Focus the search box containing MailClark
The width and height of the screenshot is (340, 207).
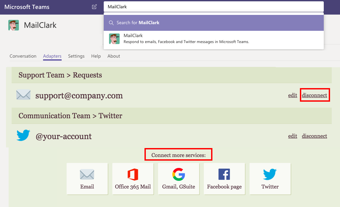(214, 7)
